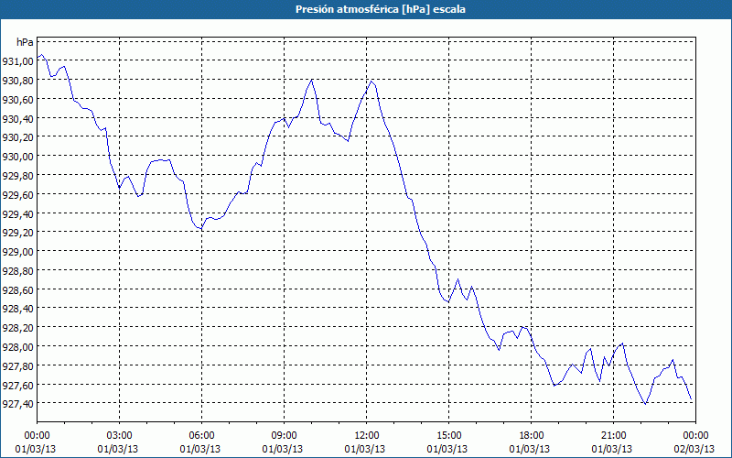Click the 929,20 y-axis value
Viewport: 732px width, 458px height.
pyautogui.click(x=17, y=233)
